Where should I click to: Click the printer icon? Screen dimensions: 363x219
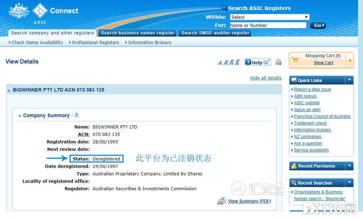279,62
